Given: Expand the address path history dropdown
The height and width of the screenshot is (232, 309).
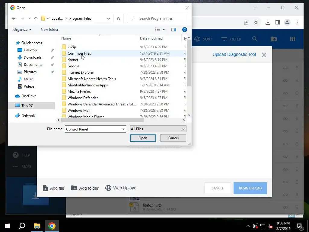Looking at the screenshot, I should click(x=109, y=18).
